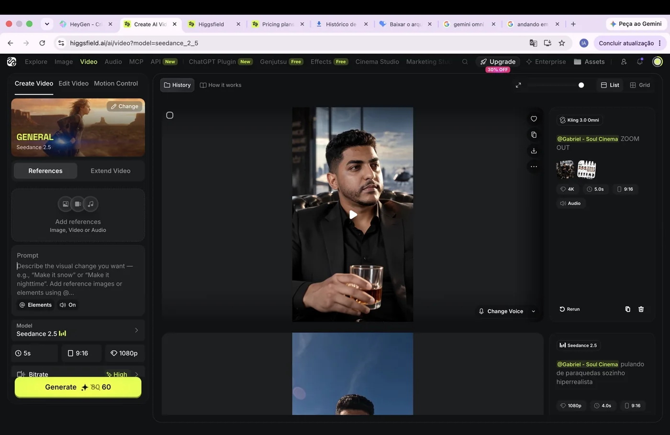Click the copy icon below the heart icon
The image size is (670, 435).
(x=534, y=135)
